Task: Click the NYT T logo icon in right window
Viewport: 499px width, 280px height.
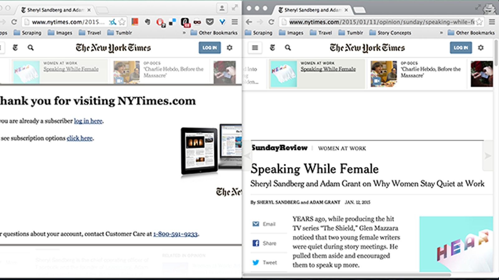Action: 272,48
